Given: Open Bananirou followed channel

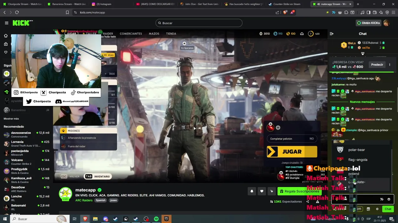Looking at the screenshot, I should (26, 110).
